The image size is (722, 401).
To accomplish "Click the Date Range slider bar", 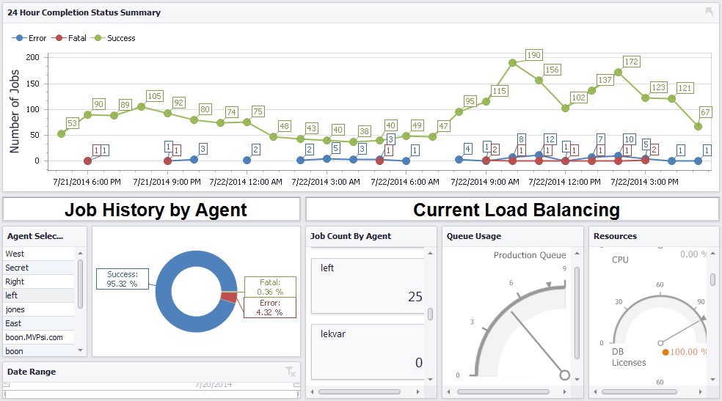I will pyautogui.click(x=152, y=394).
